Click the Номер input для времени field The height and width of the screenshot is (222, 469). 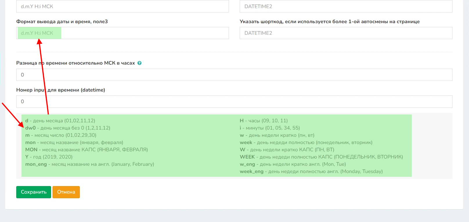click(x=234, y=101)
